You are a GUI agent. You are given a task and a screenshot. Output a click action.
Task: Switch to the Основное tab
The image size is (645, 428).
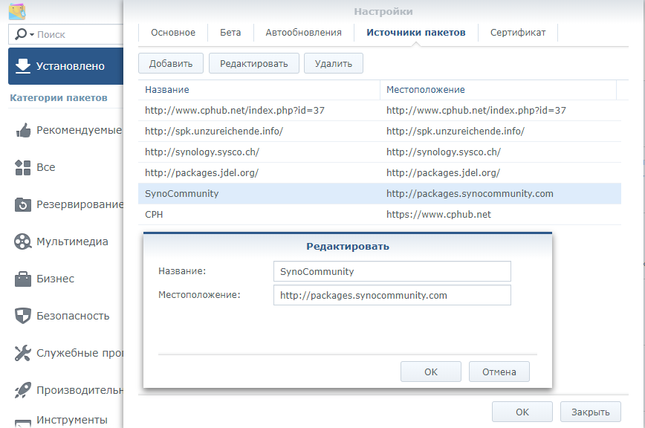(x=173, y=33)
